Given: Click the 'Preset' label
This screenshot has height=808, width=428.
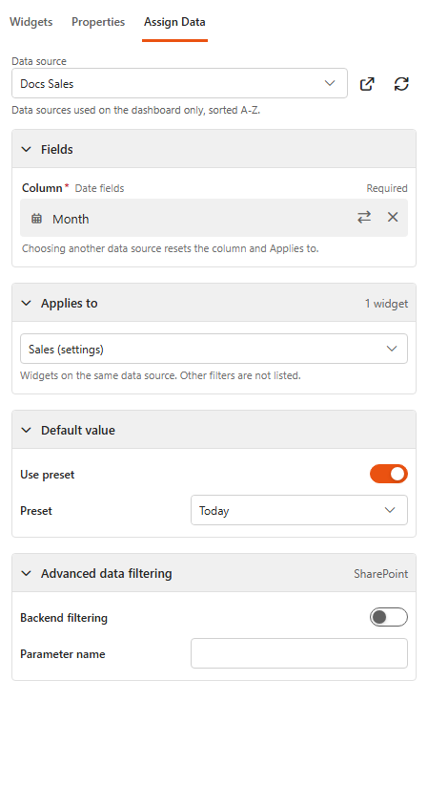Looking at the screenshot, I should coord(36,511).
